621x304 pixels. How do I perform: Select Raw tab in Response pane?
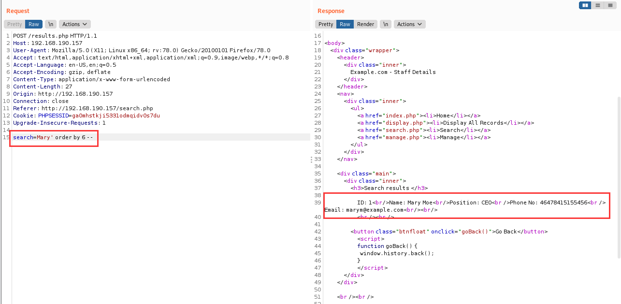tap(345, 24)
